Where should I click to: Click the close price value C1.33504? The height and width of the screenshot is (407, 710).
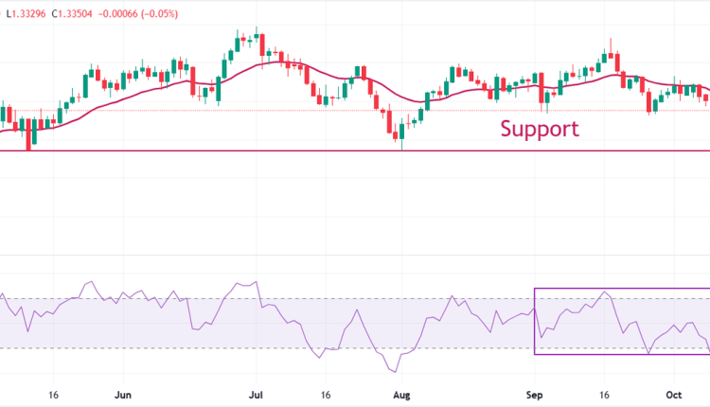78,14
